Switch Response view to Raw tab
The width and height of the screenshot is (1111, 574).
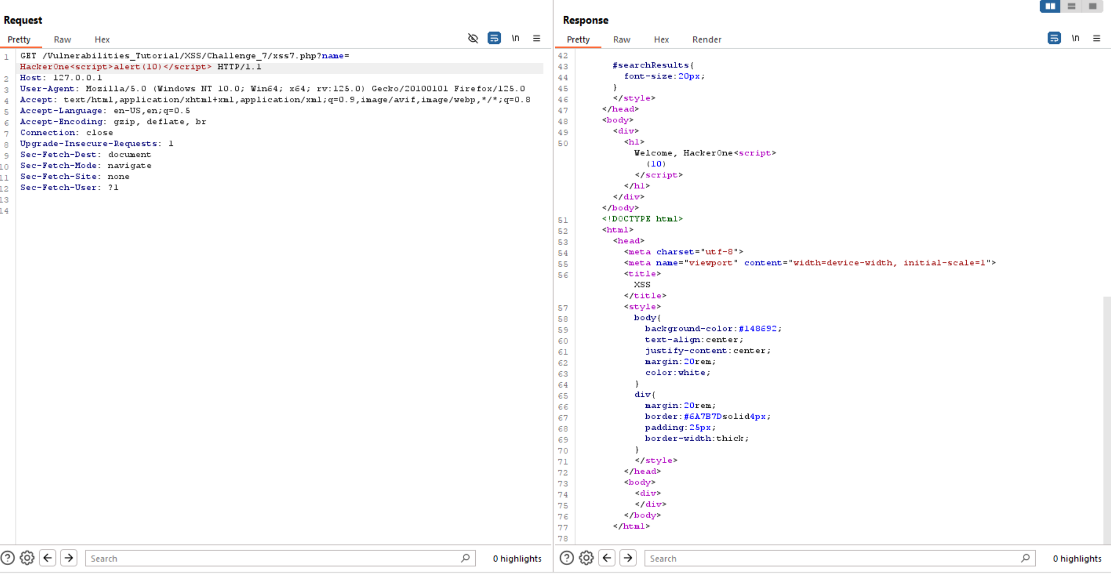[622, 40]
